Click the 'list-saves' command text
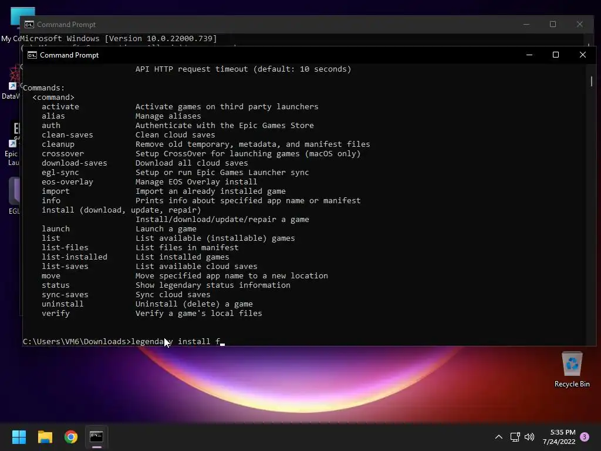 65,266
